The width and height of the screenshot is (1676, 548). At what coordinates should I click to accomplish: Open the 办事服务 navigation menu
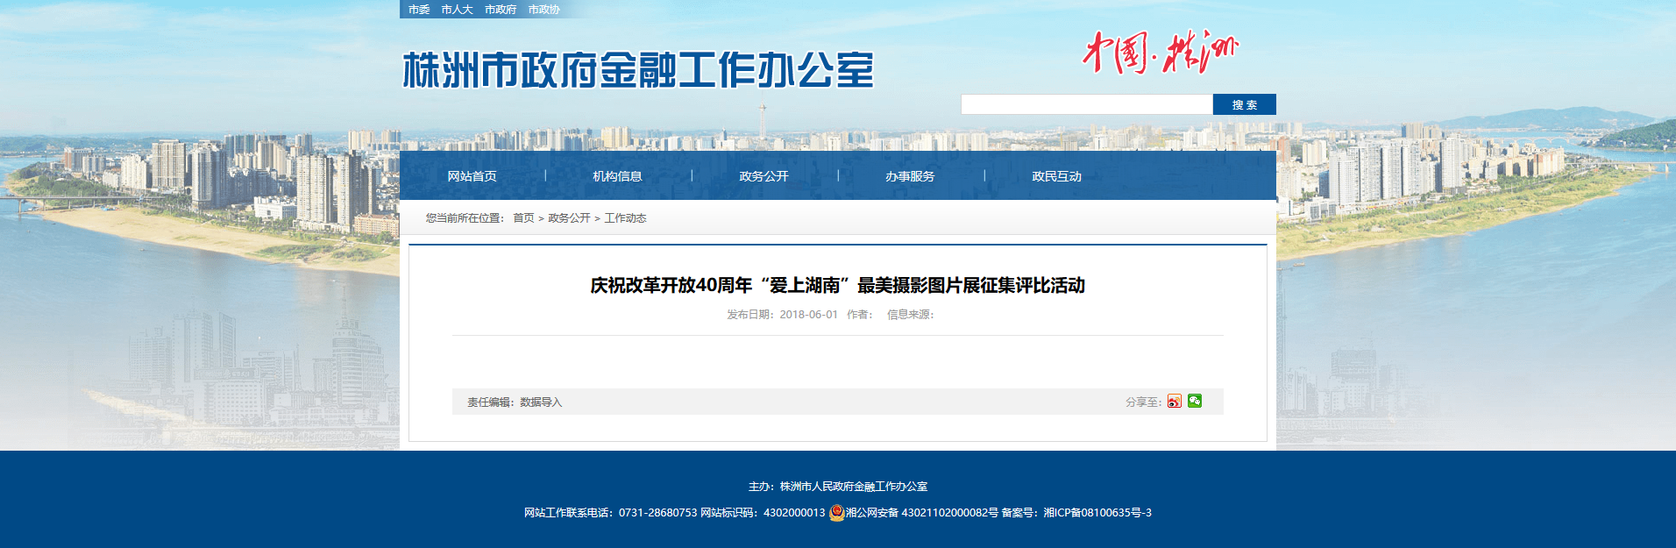[x=910, y=176]
